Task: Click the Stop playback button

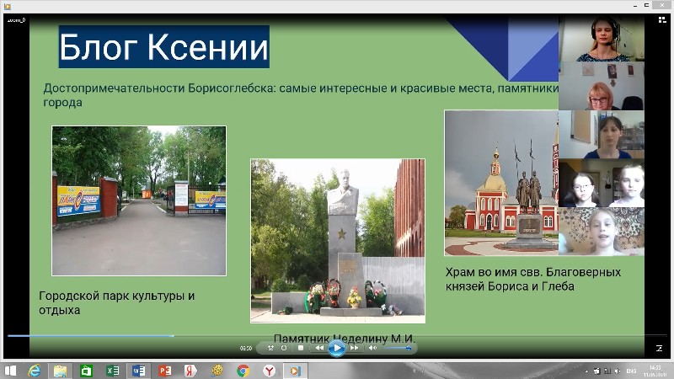Action: (x=301, y=347)
